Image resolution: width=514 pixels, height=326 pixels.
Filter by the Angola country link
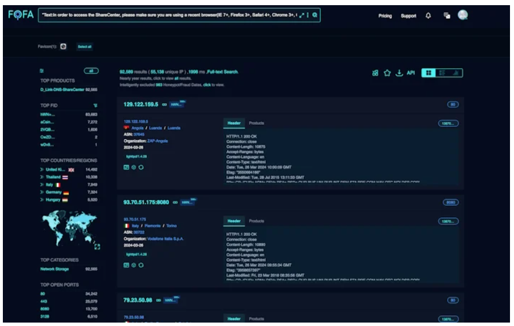pyautogui.click(x=138, y=128)
